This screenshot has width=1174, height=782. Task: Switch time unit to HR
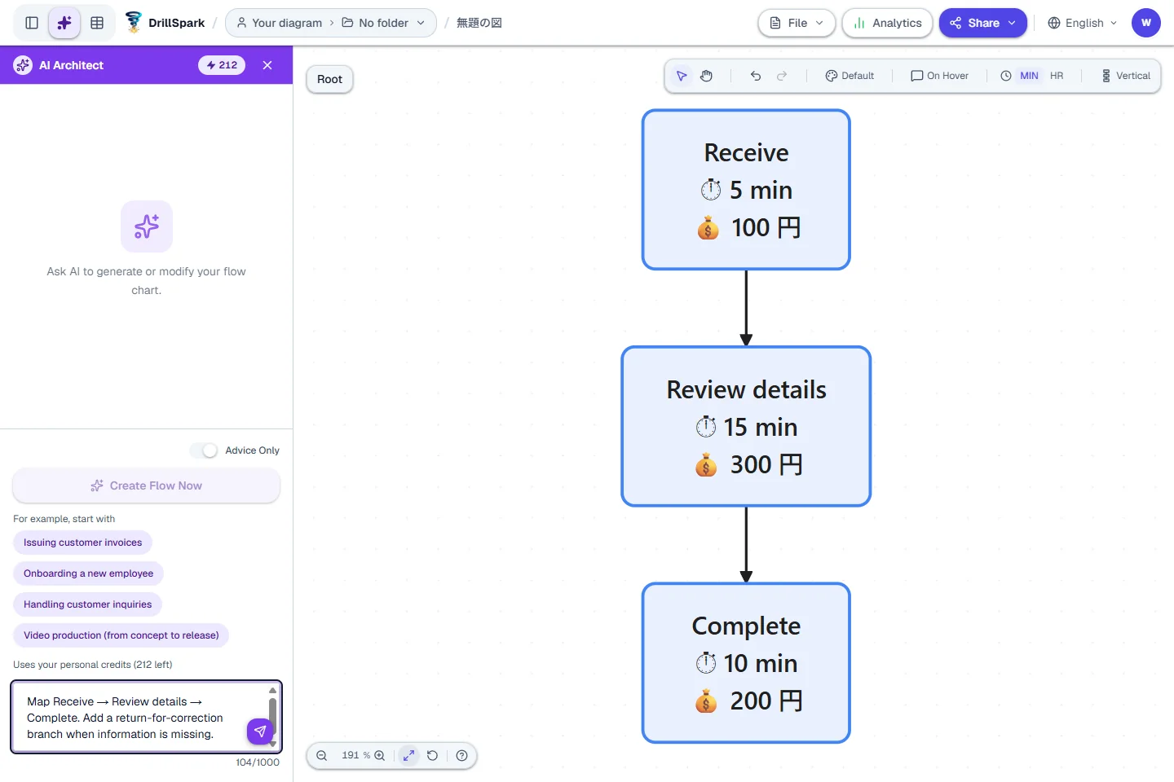(x=1057, y=76)
